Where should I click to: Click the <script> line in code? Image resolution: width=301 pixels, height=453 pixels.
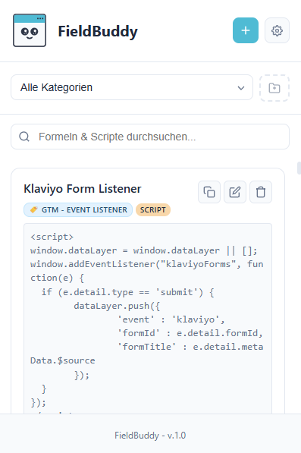click(x=52, y=237)
